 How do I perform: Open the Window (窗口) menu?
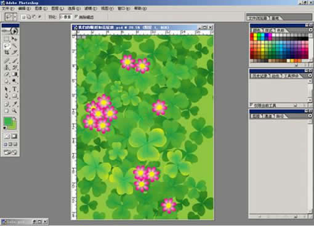pos(124,9)
